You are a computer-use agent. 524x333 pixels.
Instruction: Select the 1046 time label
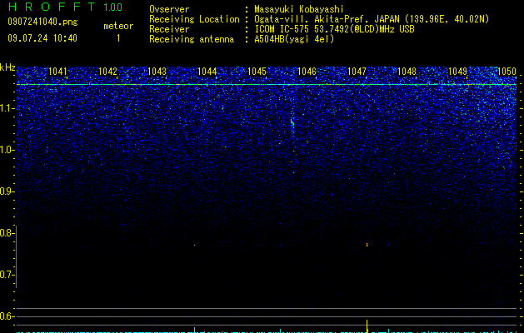point(307,71)
